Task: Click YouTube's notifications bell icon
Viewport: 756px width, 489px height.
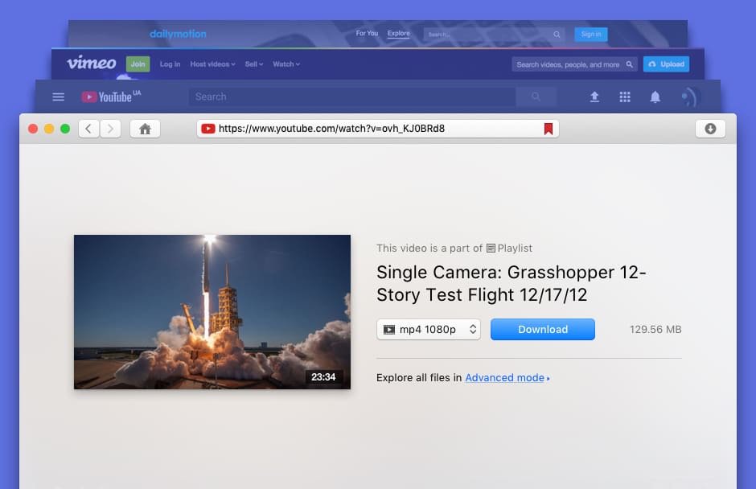Action: coord(655,97)
